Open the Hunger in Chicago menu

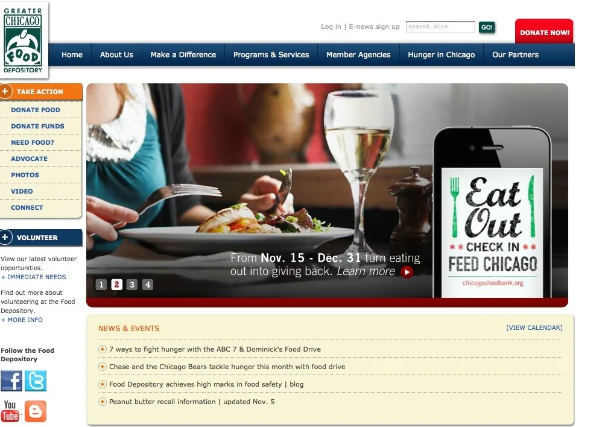click(x=441, y=54)
